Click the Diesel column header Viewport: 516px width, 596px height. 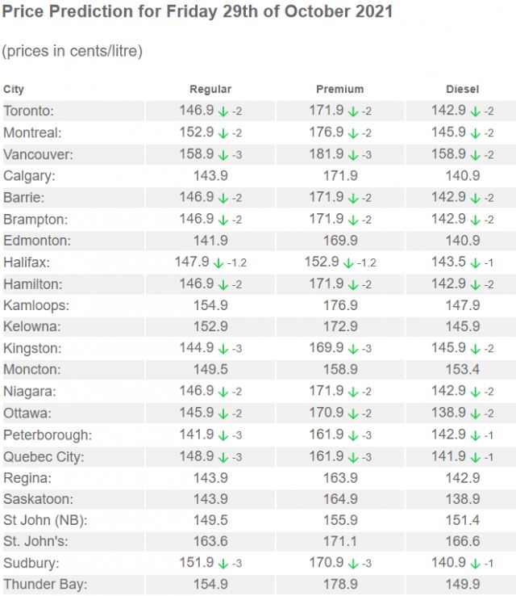463,90
